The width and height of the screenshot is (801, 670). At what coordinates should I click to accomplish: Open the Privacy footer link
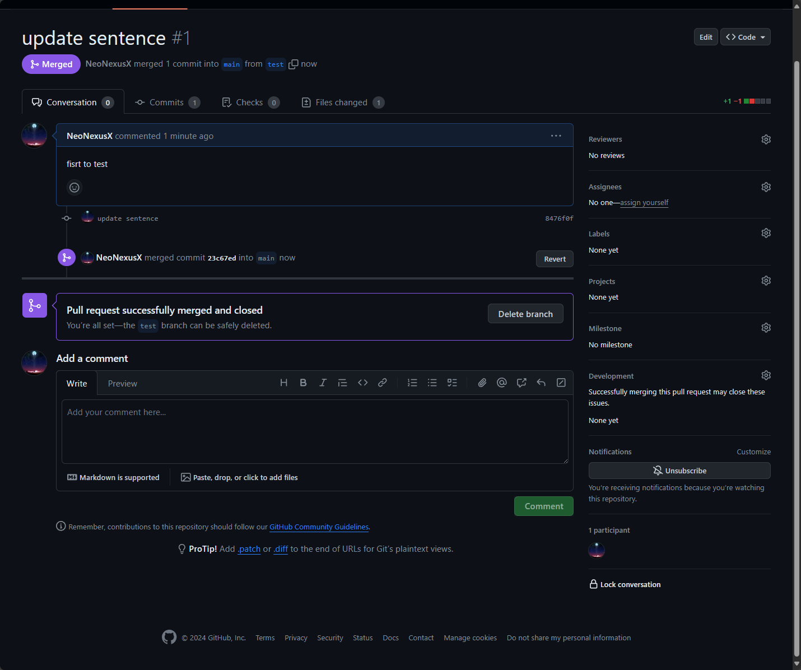[x=296, y=638]
